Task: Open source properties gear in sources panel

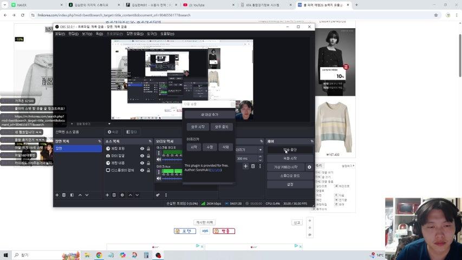Action: click(122, 195)
